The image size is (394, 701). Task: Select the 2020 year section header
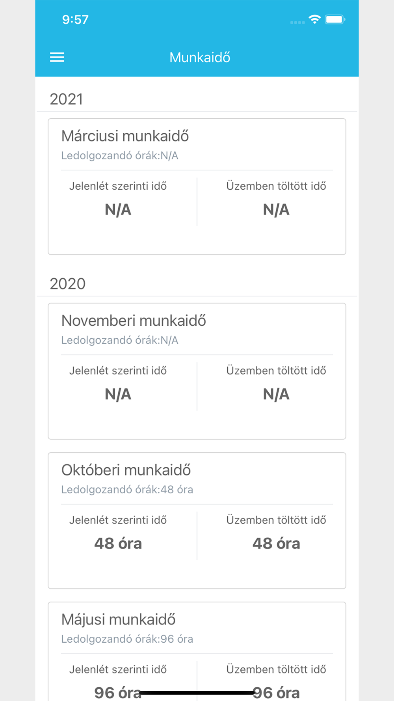pyautogui.click(x=67, y=283)
